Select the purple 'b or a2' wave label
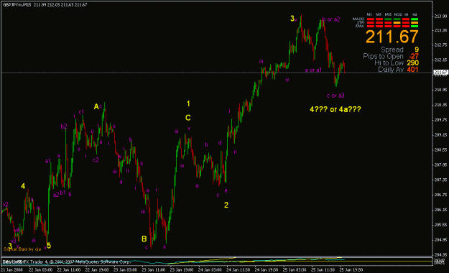The height and width of the screenshot is (273, 449). pyautogui.click(x=331, y=19)
